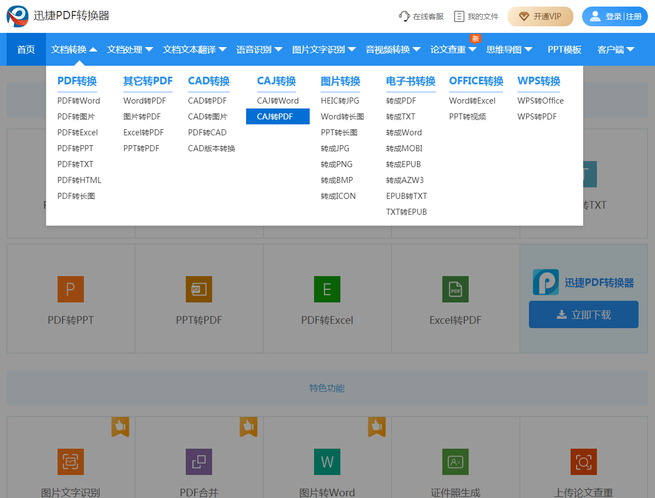The height and width of the screenshot is (498, 655).
Task: Click the Excel转PDF icon
Action: (455, 289)
